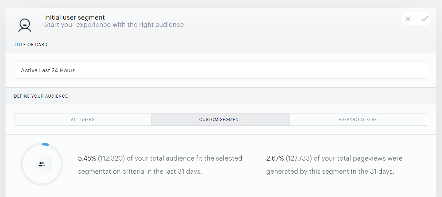Screen dimensions: 442x197
Task: Confirm the card with the checkmark icon
Action: [425, 19]
